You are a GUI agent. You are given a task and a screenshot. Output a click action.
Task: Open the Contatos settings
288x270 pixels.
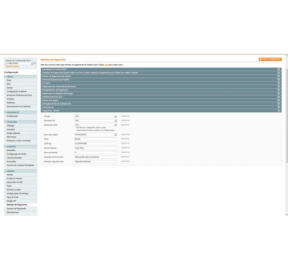10,99
